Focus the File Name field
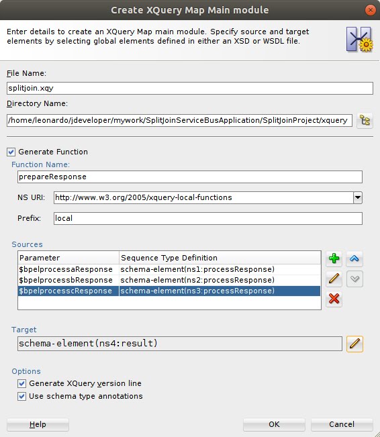380x437 pixels. [x=190, y=88]
